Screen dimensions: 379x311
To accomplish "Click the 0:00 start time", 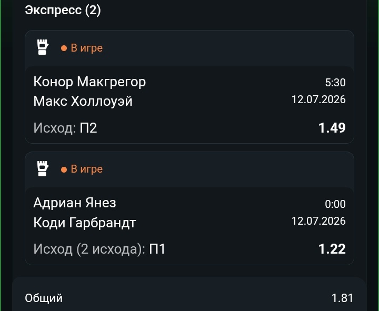I will (335, 204).
